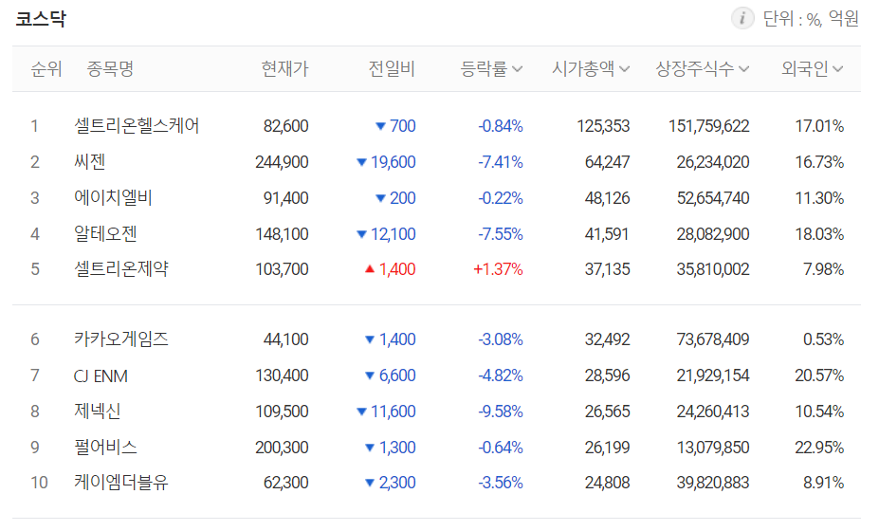Open stock CJ ENM
The image size is (879, 531).
(101, 375)
